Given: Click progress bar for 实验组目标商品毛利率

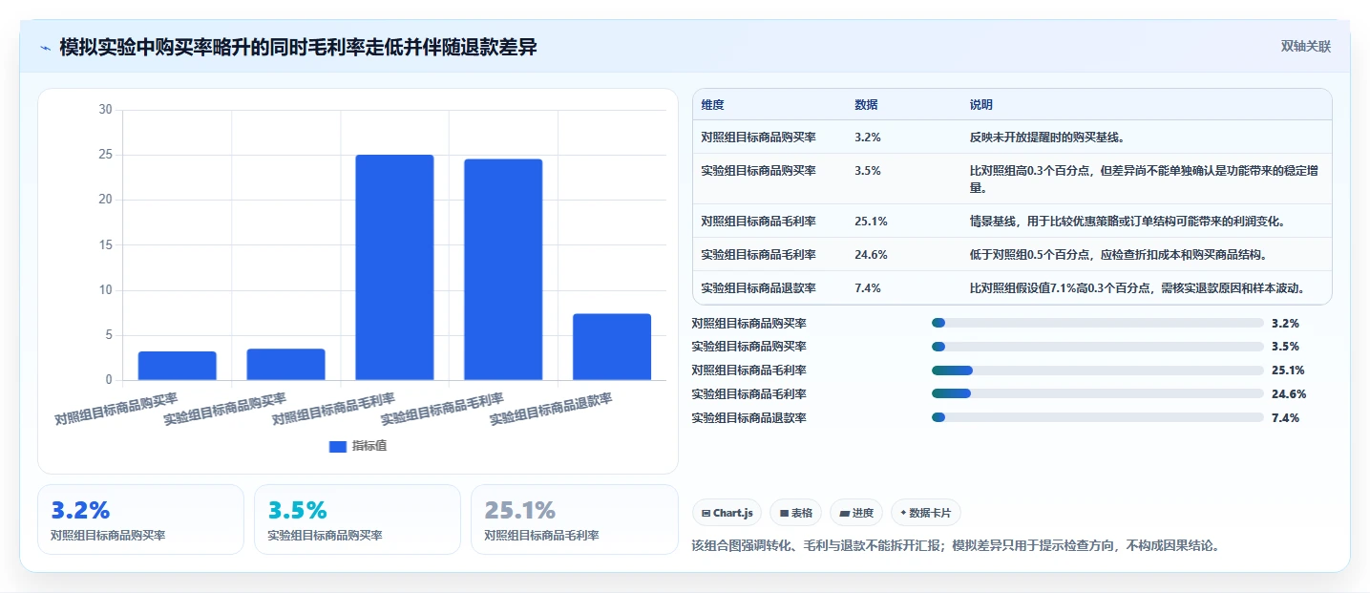Looking at the screenshot, I should click(1098, 393).
